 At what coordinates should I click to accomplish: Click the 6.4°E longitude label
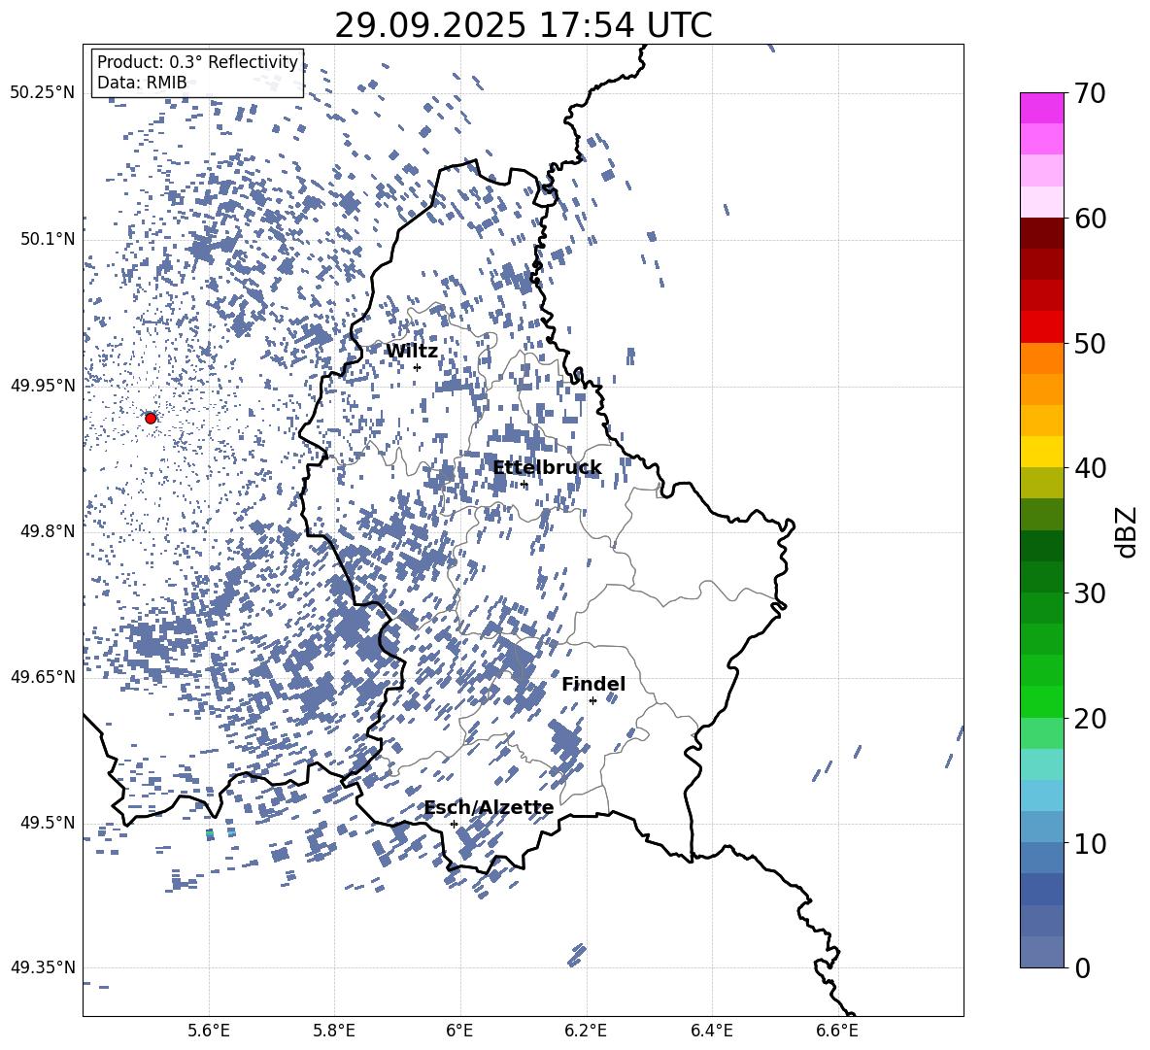[711, 1031]
